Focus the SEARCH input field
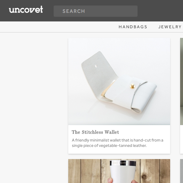The width and height of the screenshot is (183, 183). [95, 11]
